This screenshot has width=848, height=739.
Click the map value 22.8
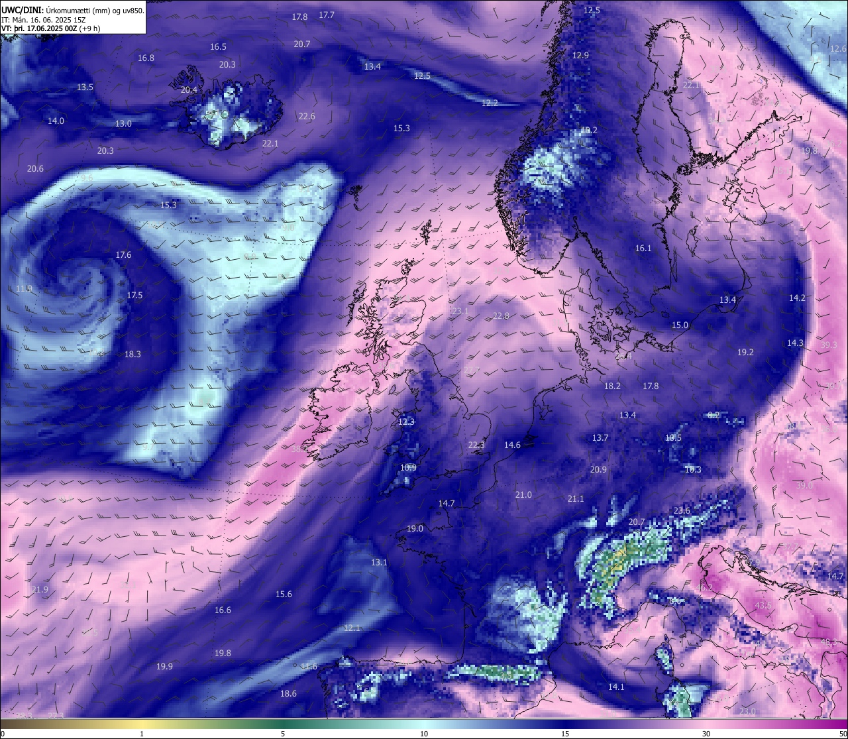[x=501, y=315]
